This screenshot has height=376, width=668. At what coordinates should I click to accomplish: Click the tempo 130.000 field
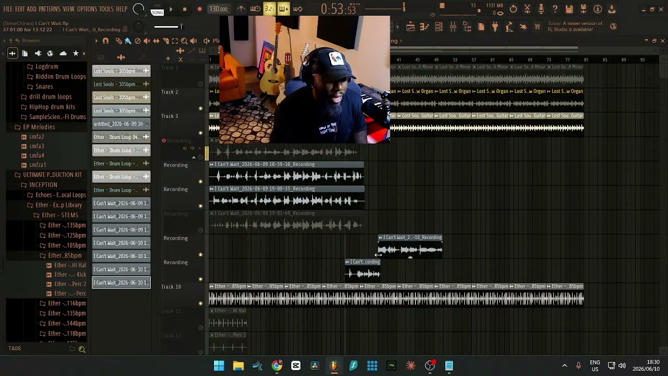(x=219, y=9)
